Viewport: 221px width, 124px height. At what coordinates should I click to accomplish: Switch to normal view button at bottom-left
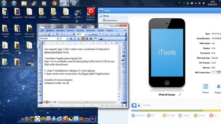click(x=44, y=102)
